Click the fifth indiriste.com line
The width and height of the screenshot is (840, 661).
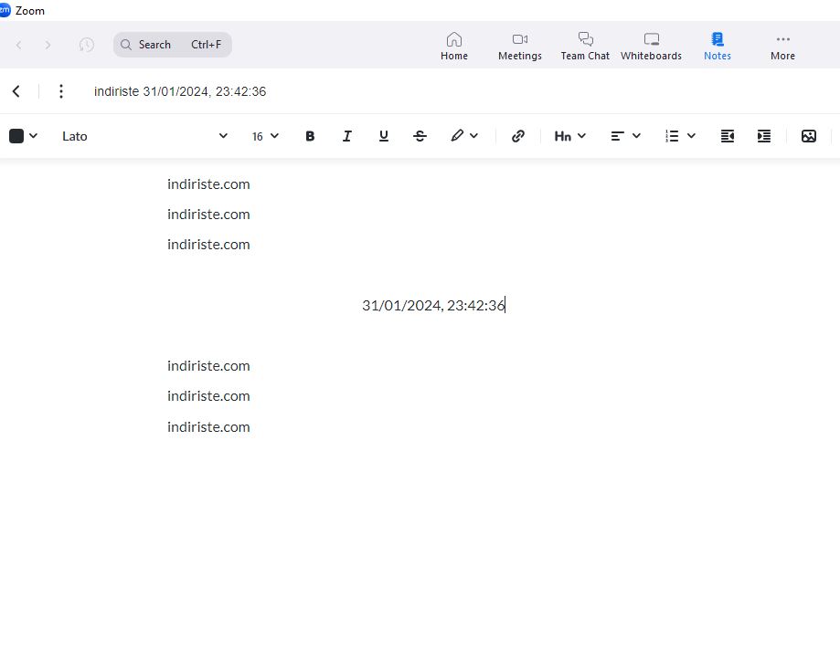click(x=208, y=396)
